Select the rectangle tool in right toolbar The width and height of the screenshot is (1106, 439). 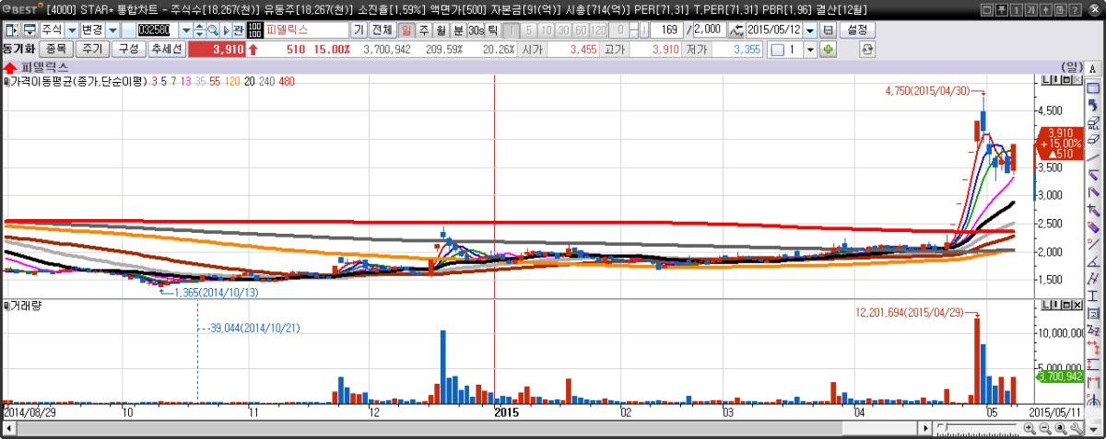click(x=1093, y=88)
